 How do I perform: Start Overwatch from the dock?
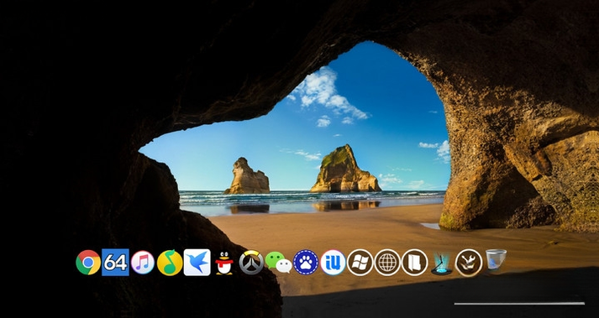pos(251,263)
